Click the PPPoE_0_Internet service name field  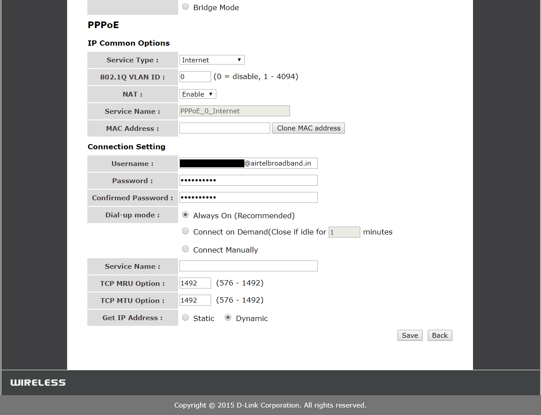(x=234, y=111)
